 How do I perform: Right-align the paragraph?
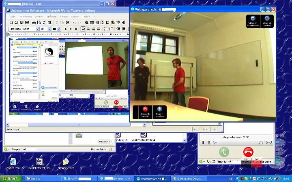pyautogui.click(x=94, y=29)
